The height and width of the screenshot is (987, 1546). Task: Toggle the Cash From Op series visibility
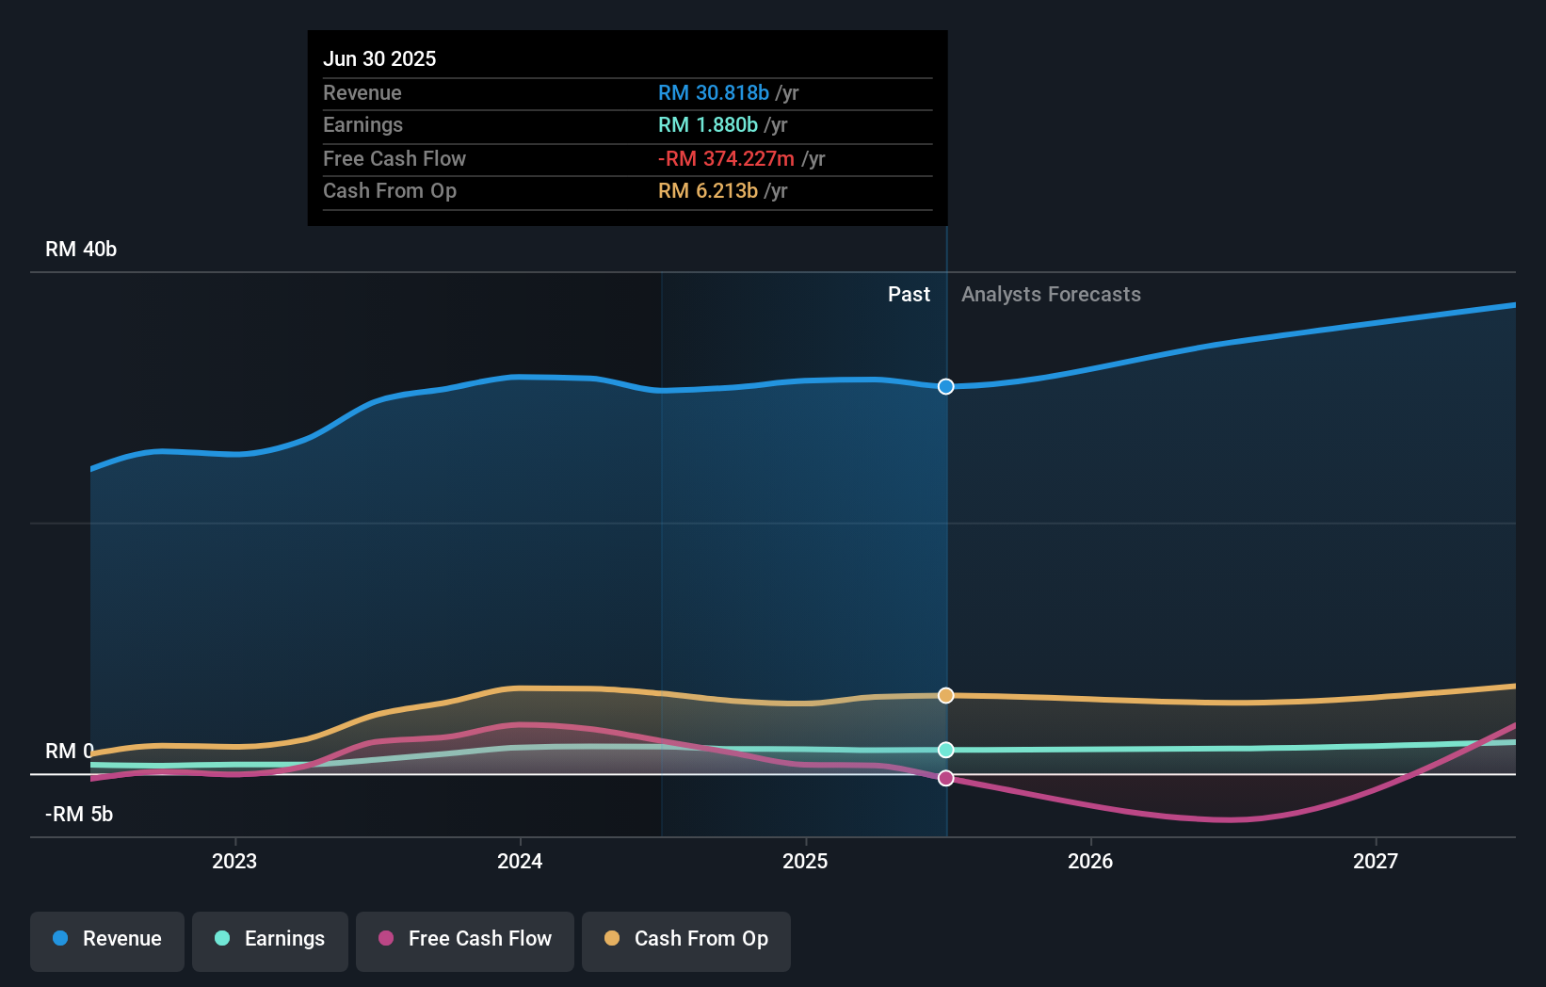click(686, 941)
